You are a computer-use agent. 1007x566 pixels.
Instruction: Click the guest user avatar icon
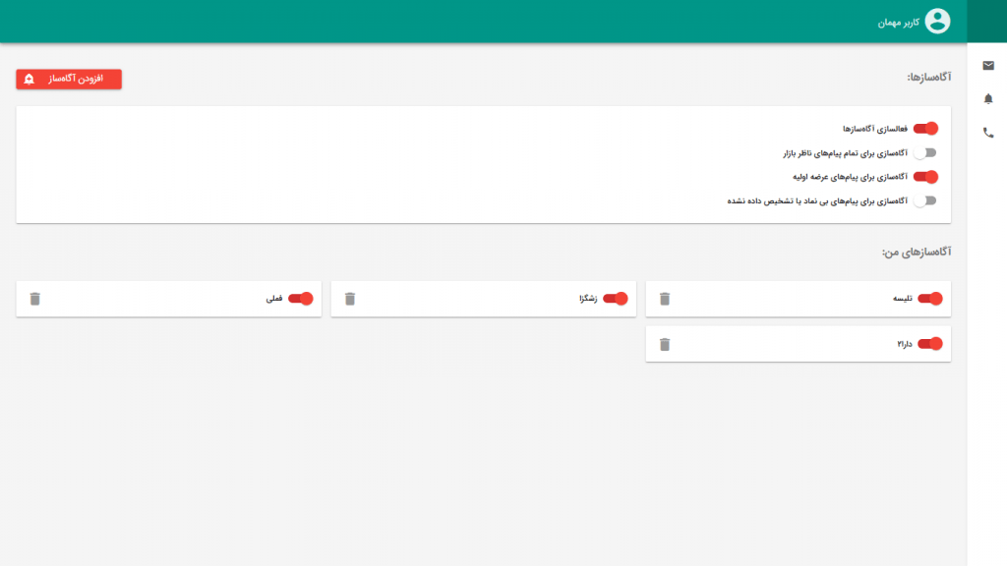(x=938, y=22)
